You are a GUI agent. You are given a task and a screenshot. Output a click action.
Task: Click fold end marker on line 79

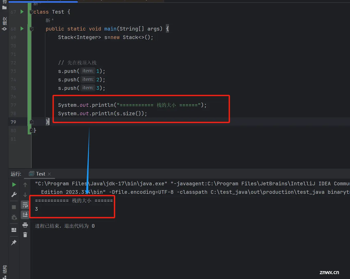coord(32,122)
